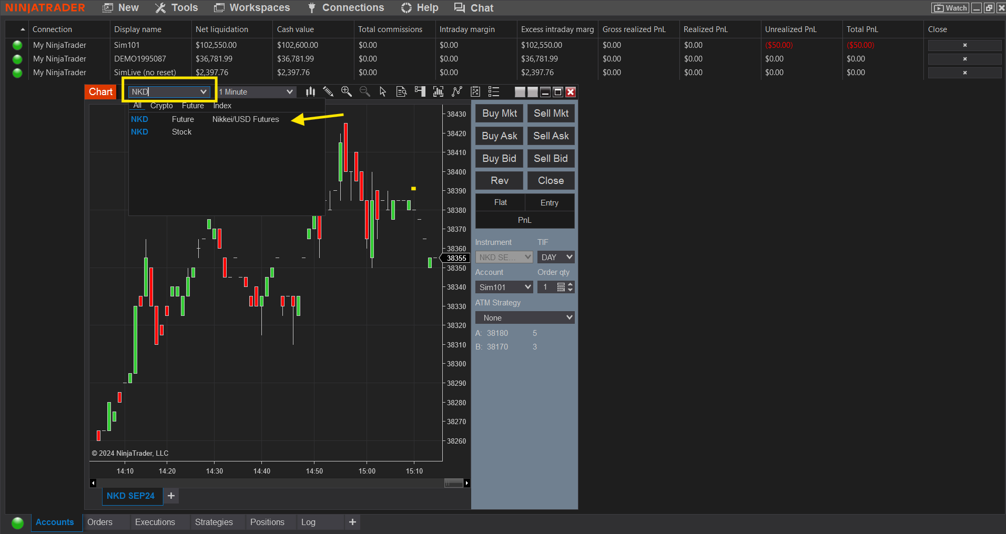This screenshot has height=534, width=1006.
Task: Open the New menu
Action: [121, 8]
